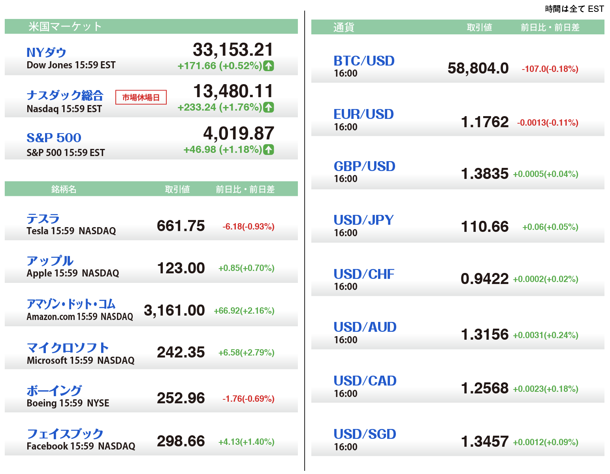This screenshot has height=474, width=610.
Task: Select the アマゾン・ドット・コム stock name
Action: pos(71,304)
